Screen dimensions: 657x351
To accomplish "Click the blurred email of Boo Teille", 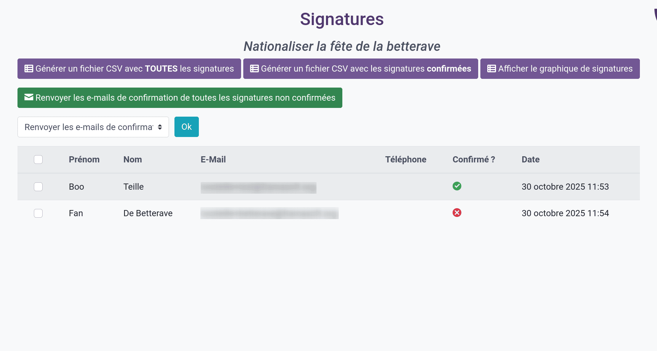I will coord(258,187).
